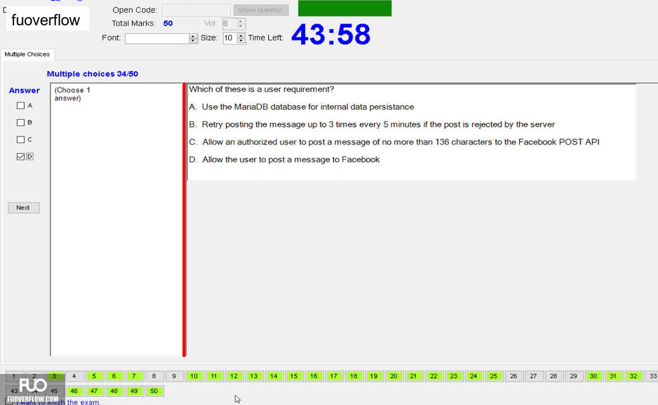The width and height of the screenshot is (658, 405).
Task: Jump to question 22
Action: (434, 376)
